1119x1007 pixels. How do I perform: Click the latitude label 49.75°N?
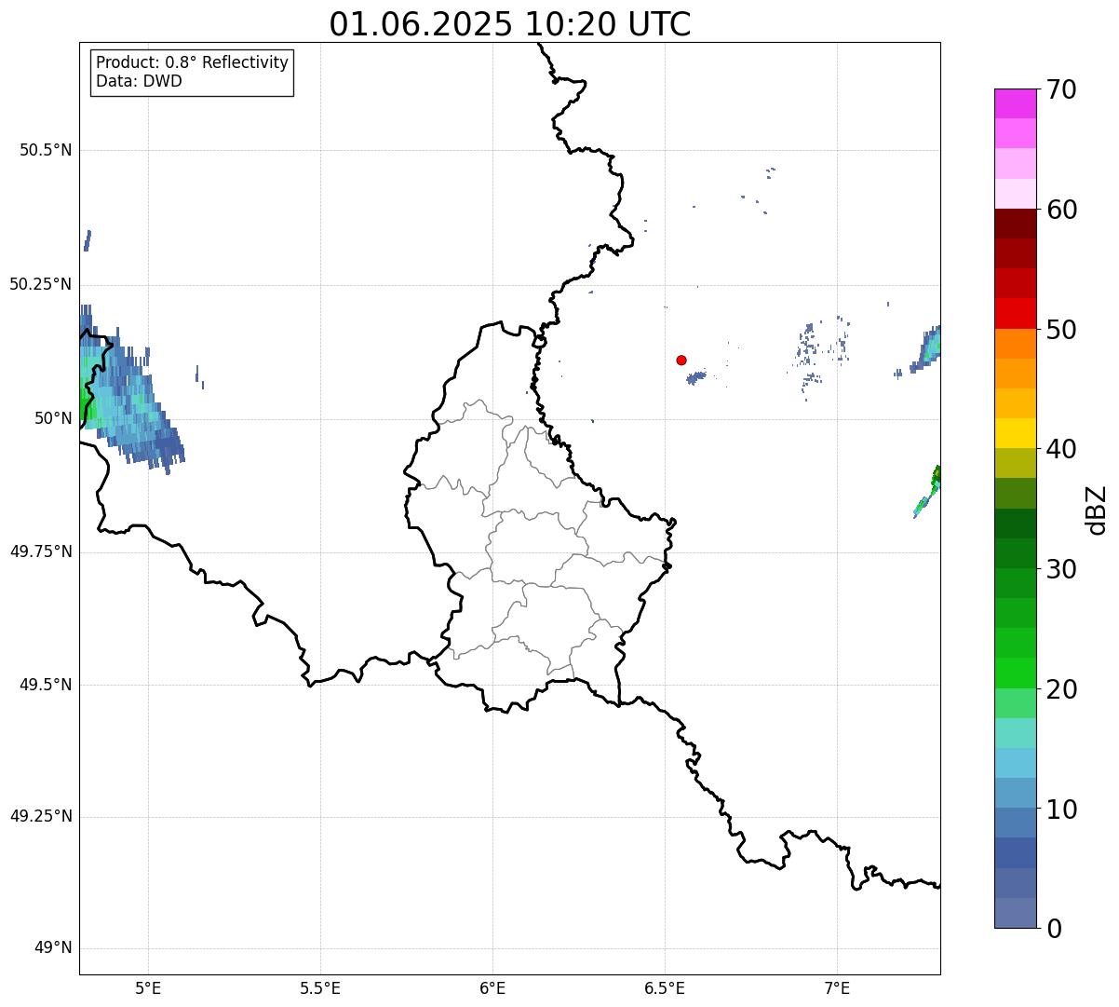(x=41, y=551)
